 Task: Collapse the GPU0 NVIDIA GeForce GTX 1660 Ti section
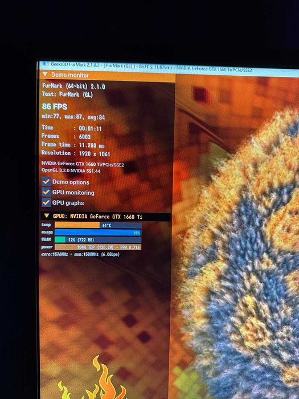point(46,215)
